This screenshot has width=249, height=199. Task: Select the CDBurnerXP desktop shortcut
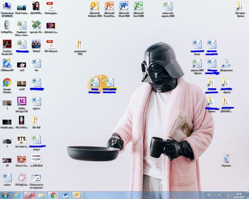7,65
